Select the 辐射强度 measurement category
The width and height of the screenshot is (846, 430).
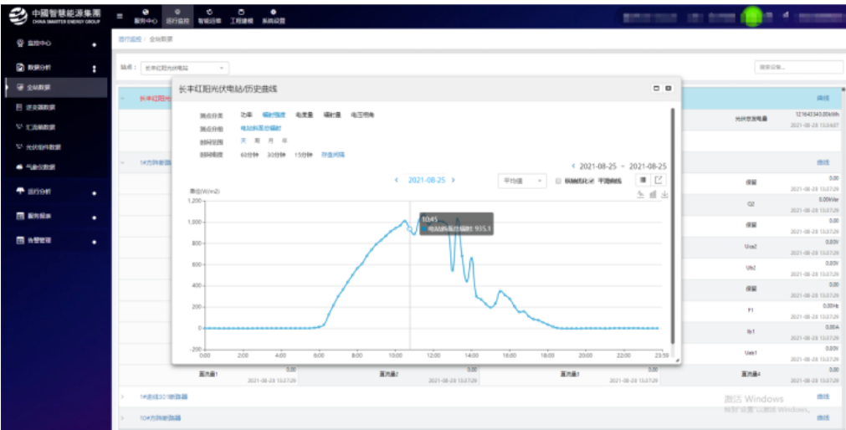[274, 115]
